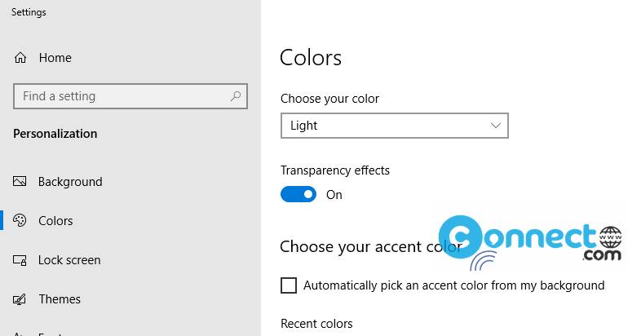628x336 pixels.
Task: Open the Choose your color dropdown
Action: 395,126
